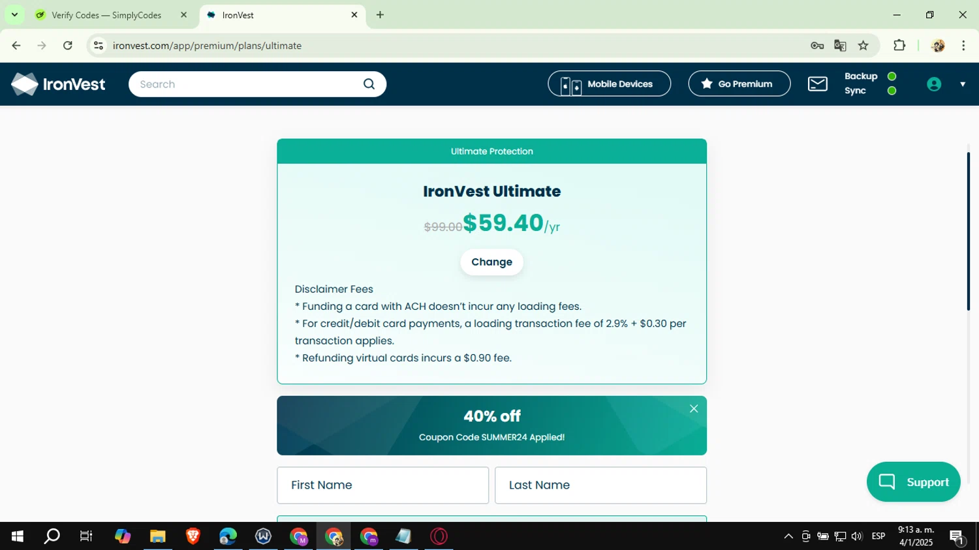The height and width of the screenshot is (550, 979).
Task: Open the clock and date flyout
Action: (x=916, y=536)
